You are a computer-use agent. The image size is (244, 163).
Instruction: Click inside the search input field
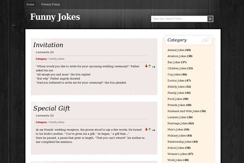click(x=179, y=19)
